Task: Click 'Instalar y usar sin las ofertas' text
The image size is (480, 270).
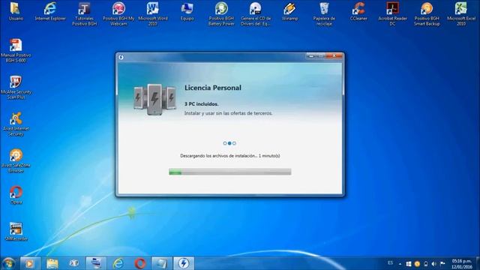Action: pos(228,113)
